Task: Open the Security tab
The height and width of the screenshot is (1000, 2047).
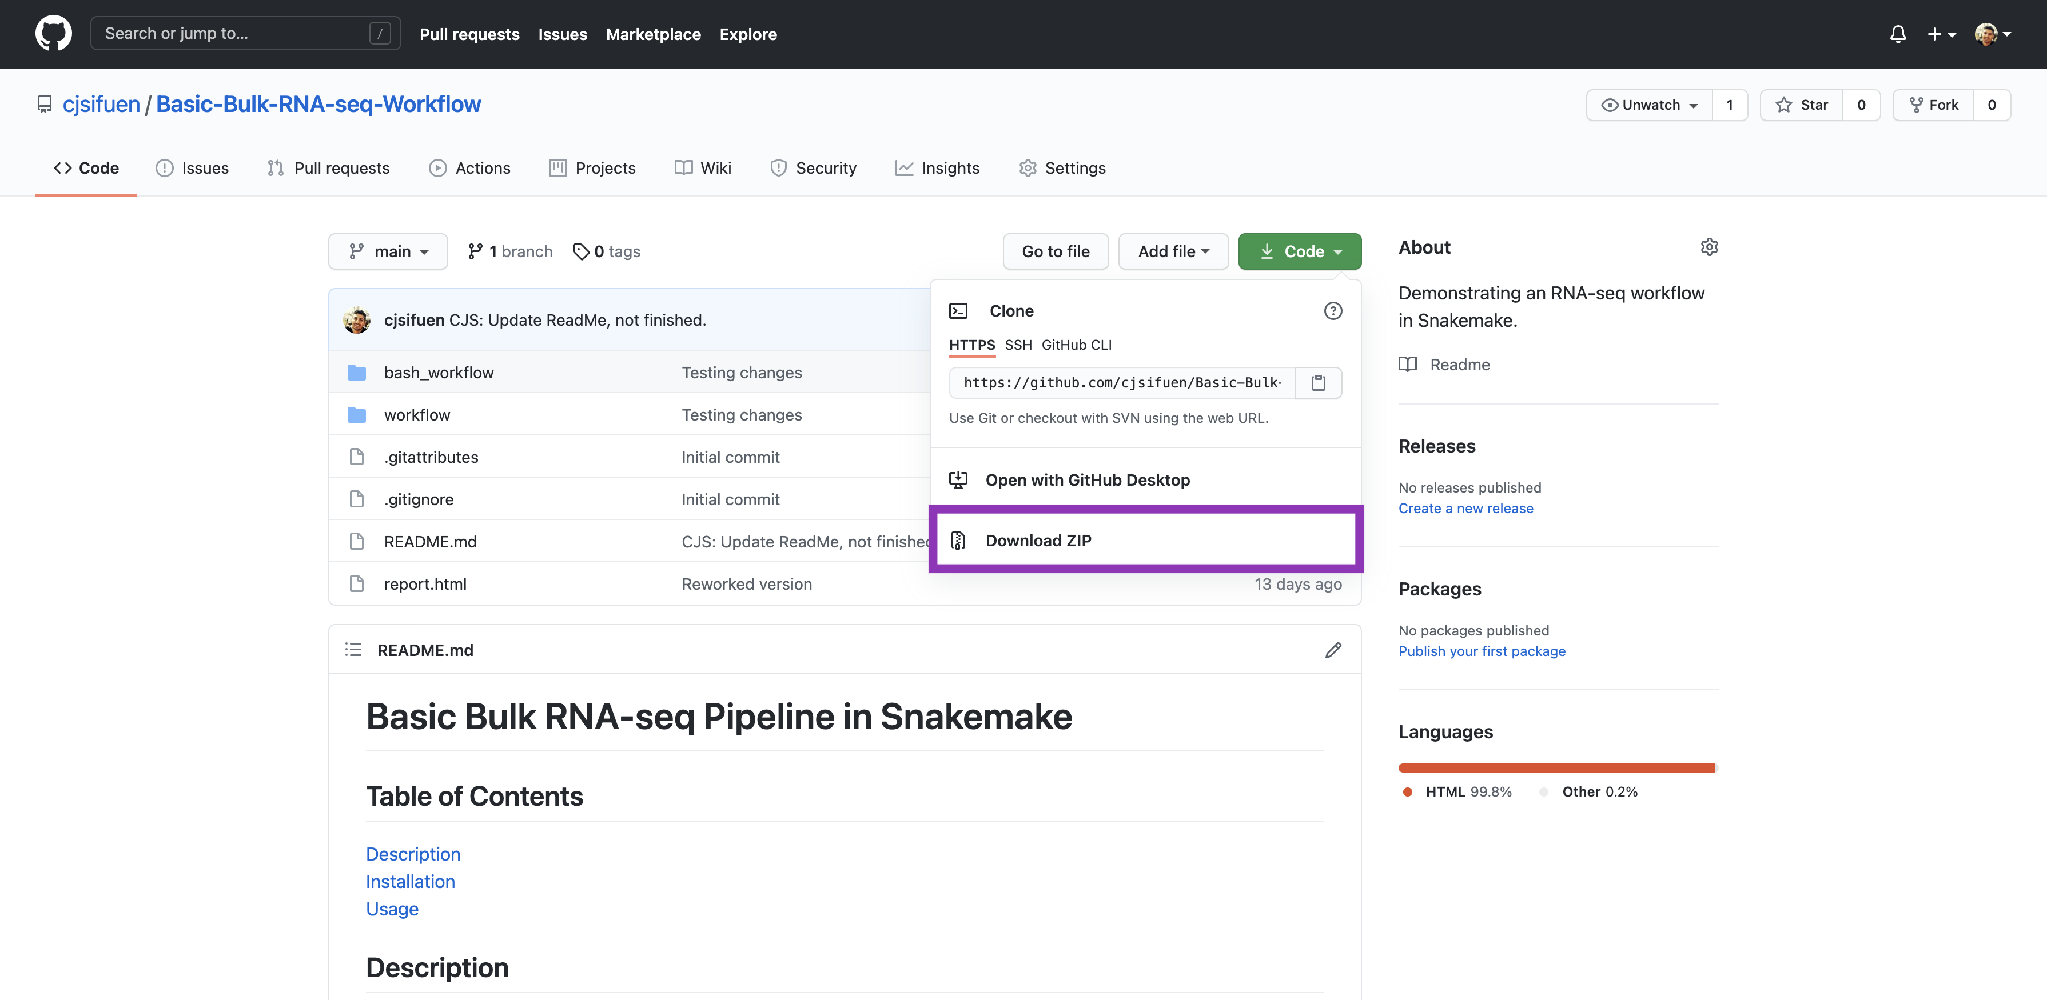Action: click(813, 167)
